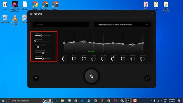Click the Clarity slider handle

click(x=41, y=35)
